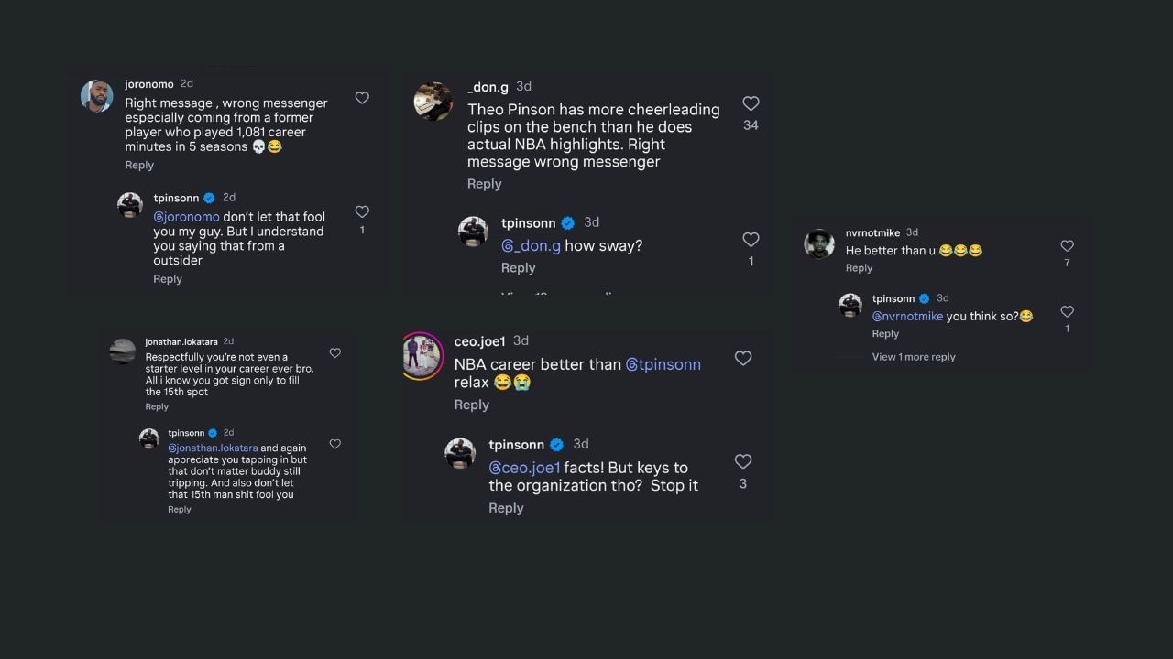Like tpinsonn's reply to jonathan.lokatara

335,444
